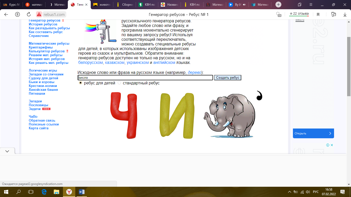
Task: Open 'Калькулятор ребусов' link
Action: 47,51
